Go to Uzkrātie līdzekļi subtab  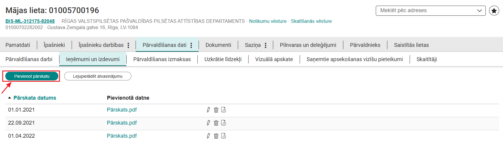(x=223, y=59)
